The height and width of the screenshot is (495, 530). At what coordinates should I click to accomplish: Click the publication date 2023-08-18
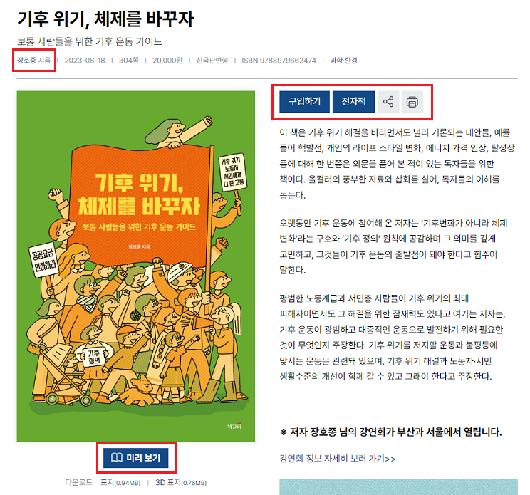click(x=85, y=61)
